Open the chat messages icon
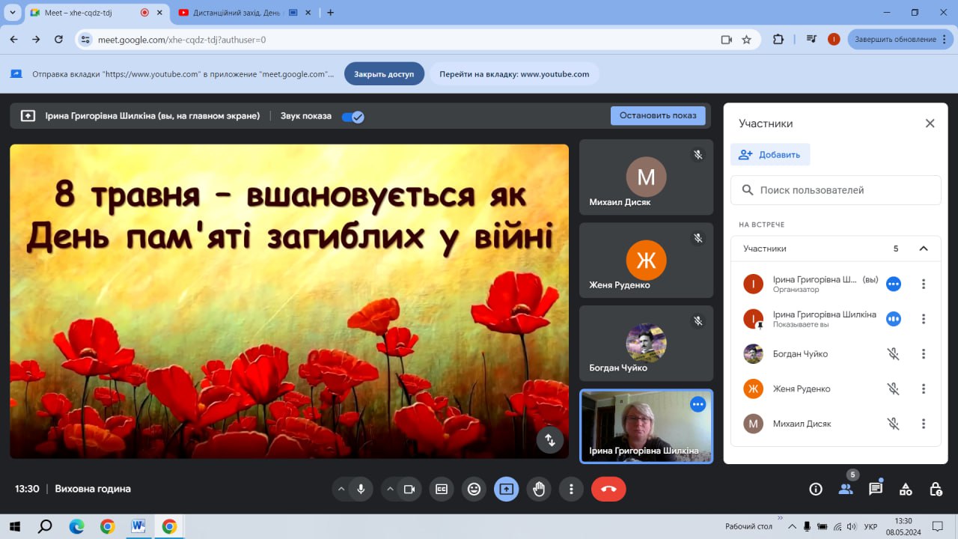 [876, 489]
